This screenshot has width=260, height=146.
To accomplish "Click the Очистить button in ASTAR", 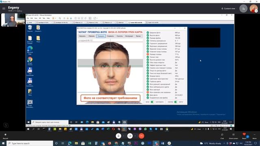I will [119, 36].
